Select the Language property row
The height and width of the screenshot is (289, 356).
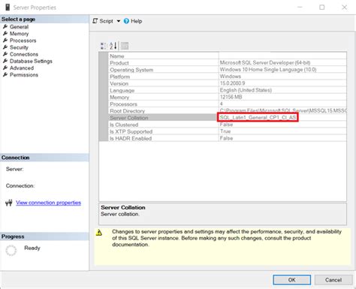pos(228,90)
